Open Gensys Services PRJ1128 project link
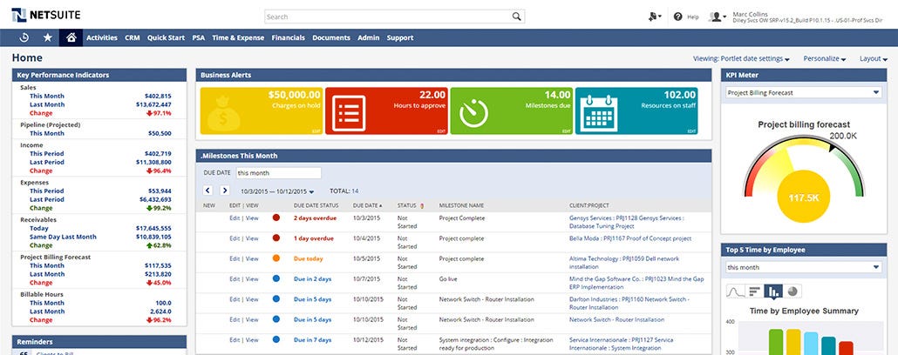The image size is (898, 355). coord(627,222)
